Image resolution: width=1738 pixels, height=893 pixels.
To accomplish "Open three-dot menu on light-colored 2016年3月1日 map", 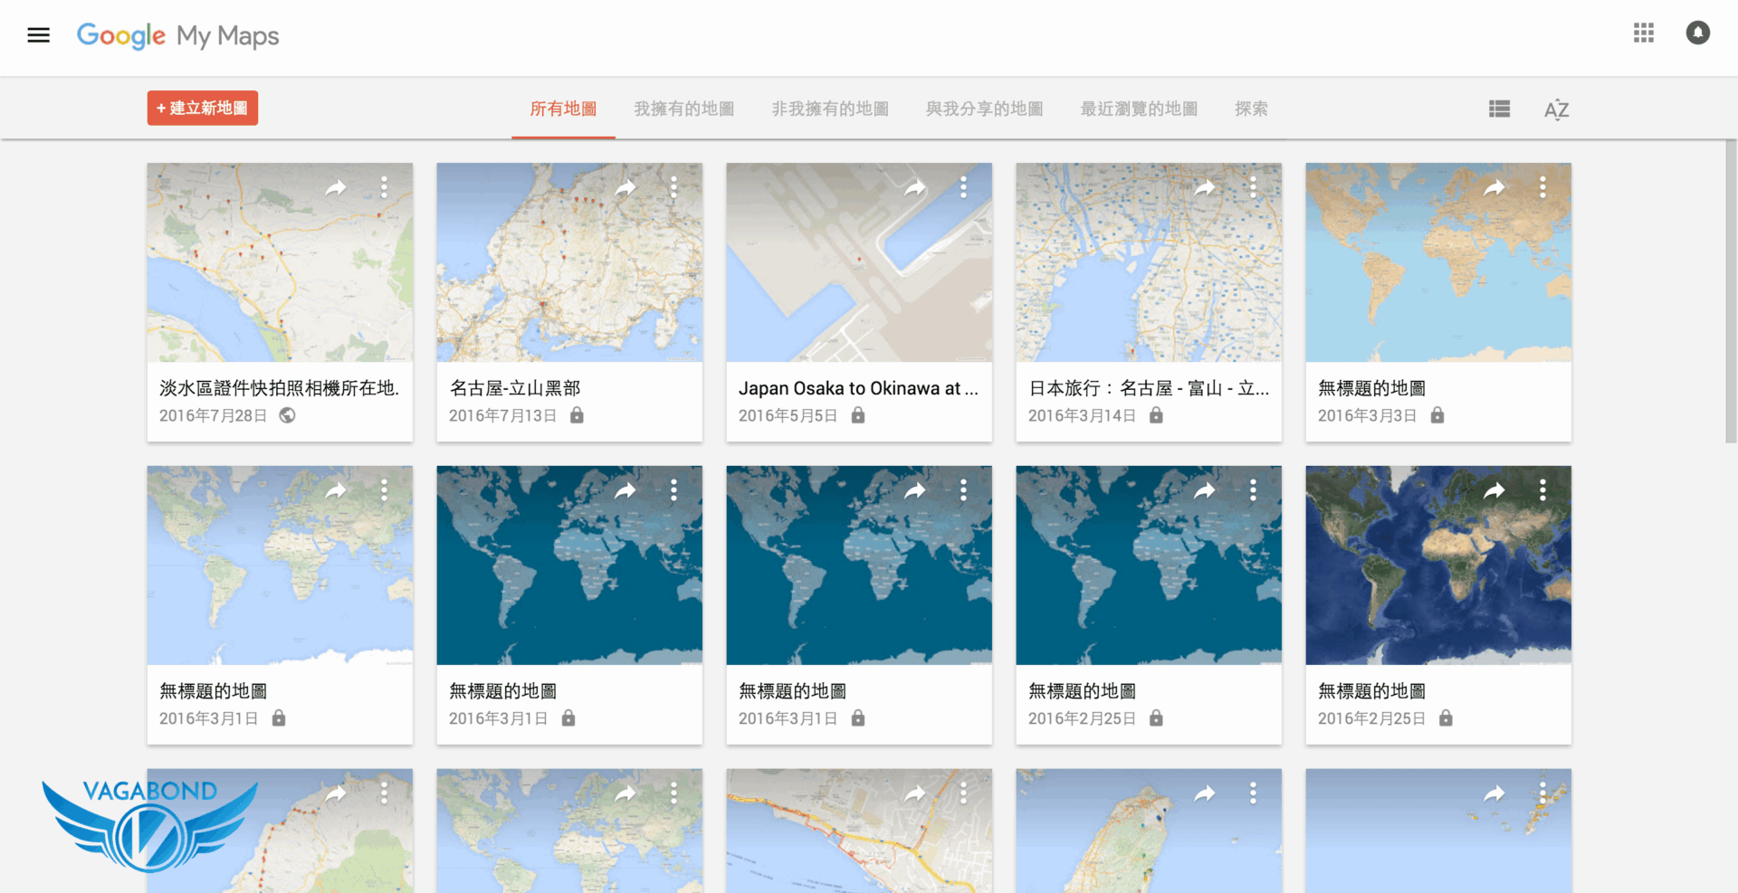I will [x=385, y=490].
